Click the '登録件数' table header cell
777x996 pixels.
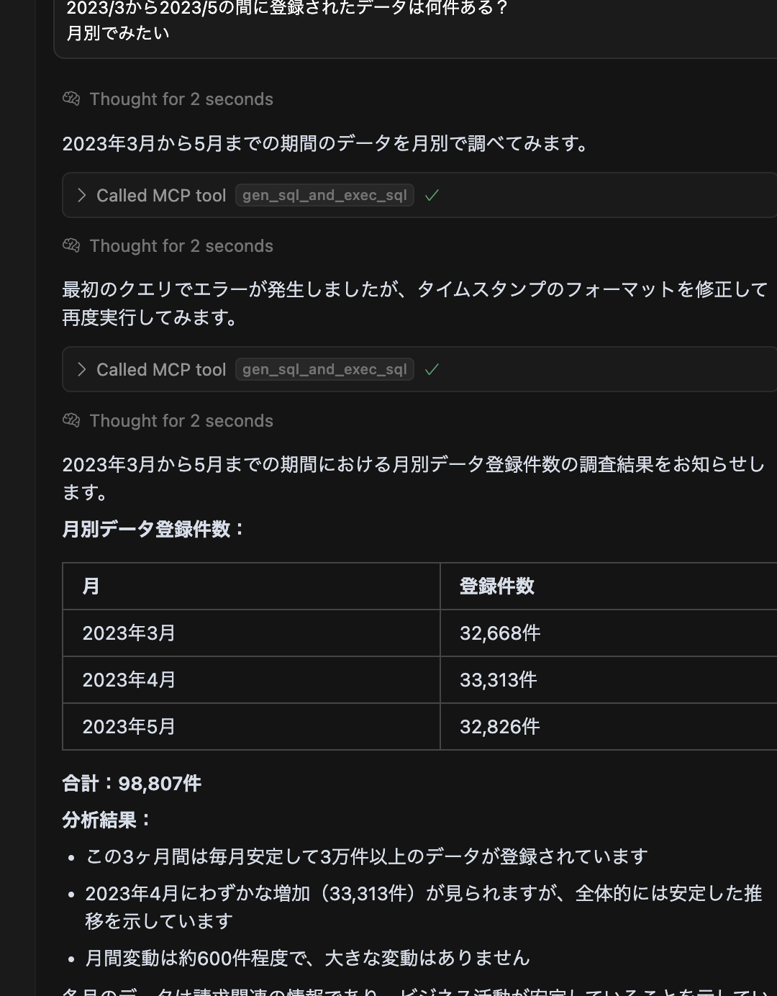coord(609,586)
